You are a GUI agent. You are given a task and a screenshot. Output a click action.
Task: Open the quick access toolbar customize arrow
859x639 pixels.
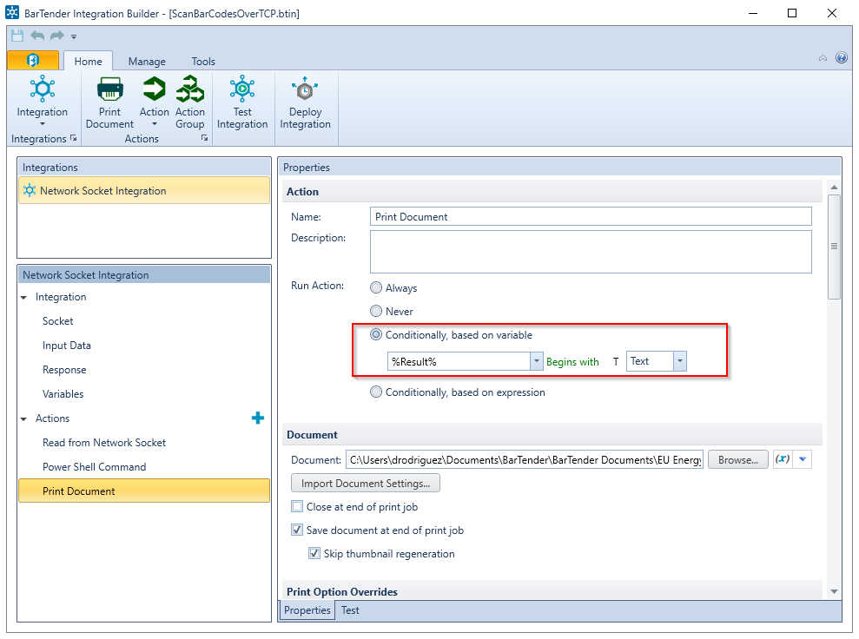(74, 36)
